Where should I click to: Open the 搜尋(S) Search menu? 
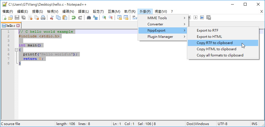click(38, 12)
